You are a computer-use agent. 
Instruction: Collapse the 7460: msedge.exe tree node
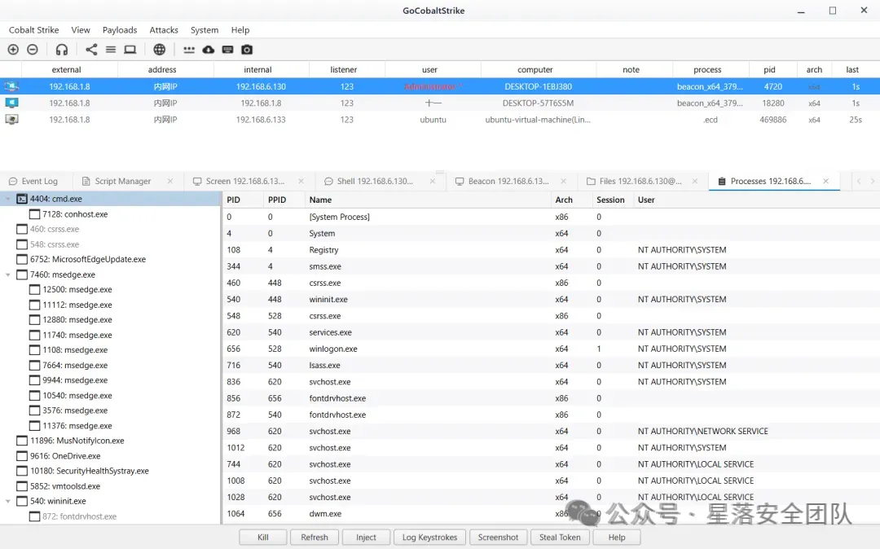pyautogui.click(x=8, y=274)
